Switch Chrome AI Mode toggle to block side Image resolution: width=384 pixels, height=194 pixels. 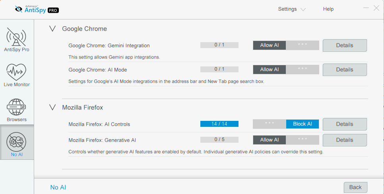[303, 70]
